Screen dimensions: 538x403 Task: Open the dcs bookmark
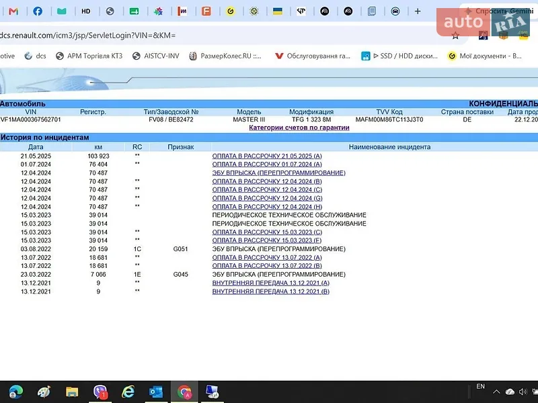coord(36,56)
